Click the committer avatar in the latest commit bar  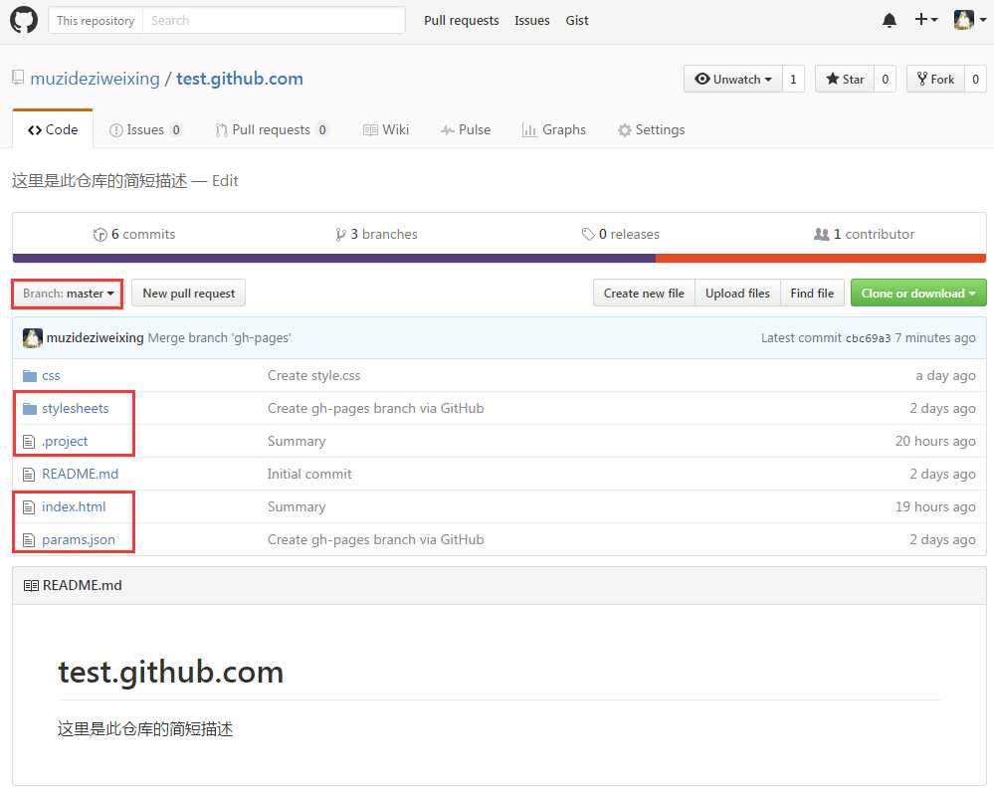[x=32, y=338]
